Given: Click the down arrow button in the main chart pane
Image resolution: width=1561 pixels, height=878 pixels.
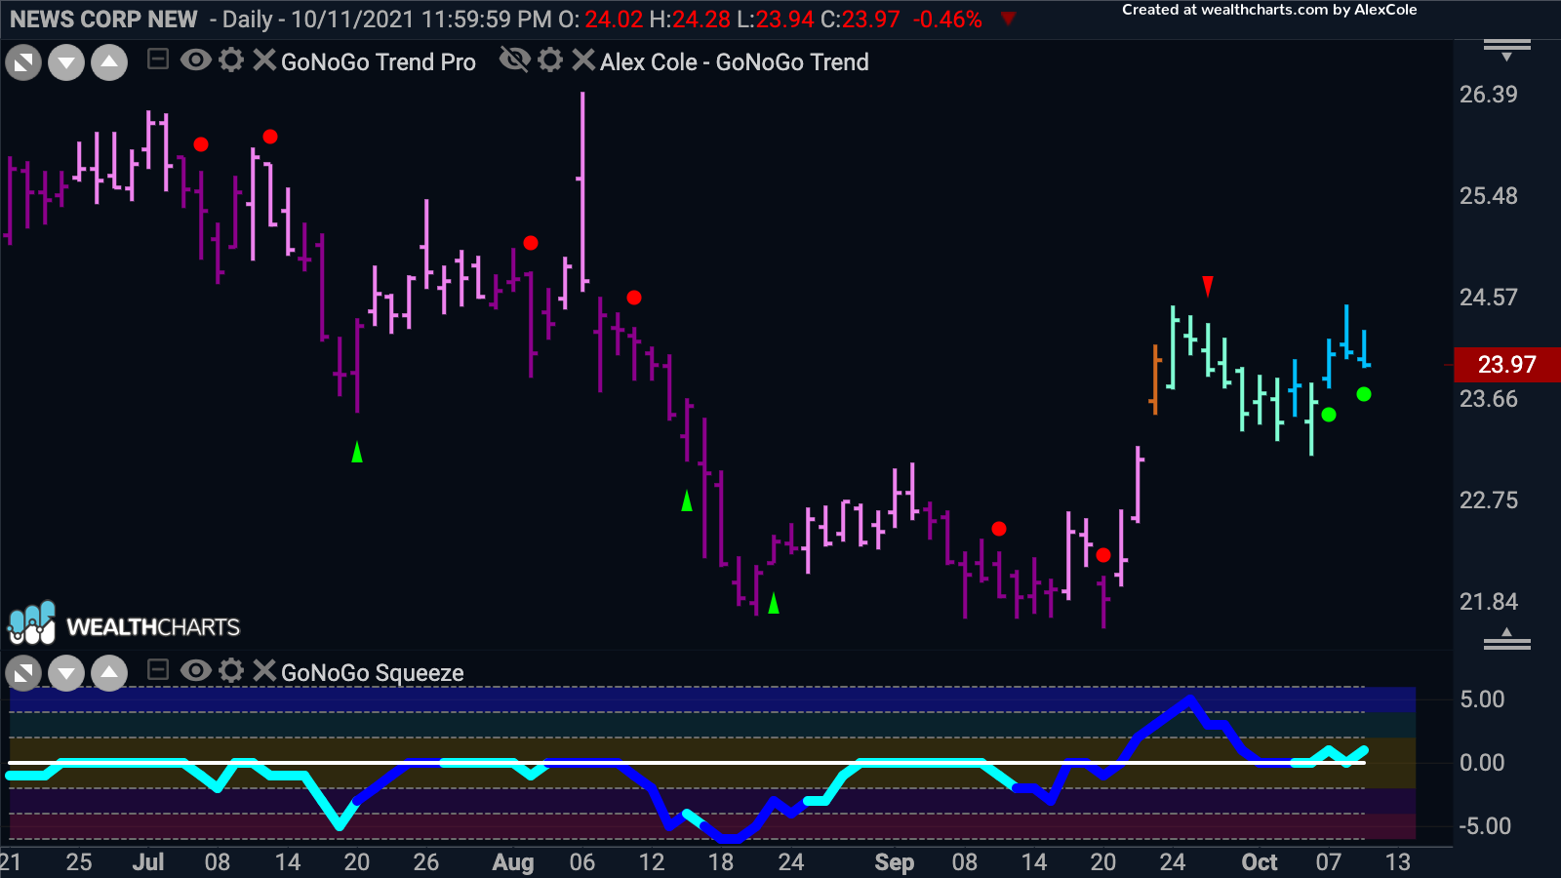Looking at the screenshot, I should pyautogui.click(x=66, y=63).
